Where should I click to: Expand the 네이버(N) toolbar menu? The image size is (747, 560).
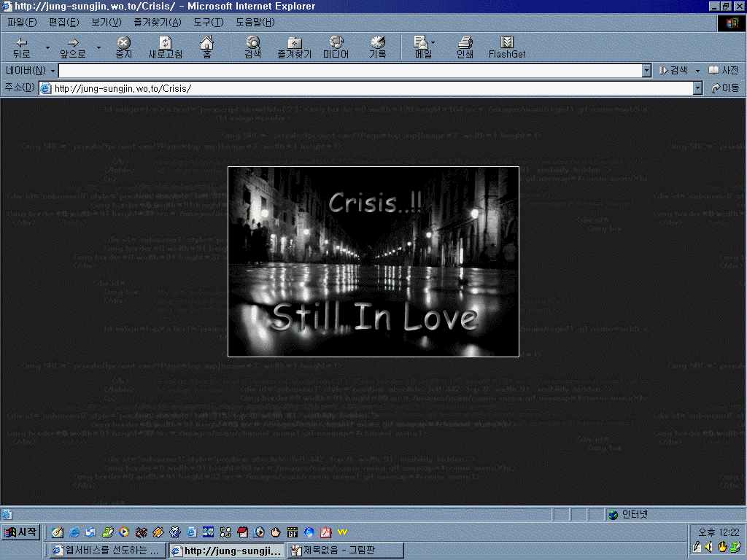click(x=31, y=71)
